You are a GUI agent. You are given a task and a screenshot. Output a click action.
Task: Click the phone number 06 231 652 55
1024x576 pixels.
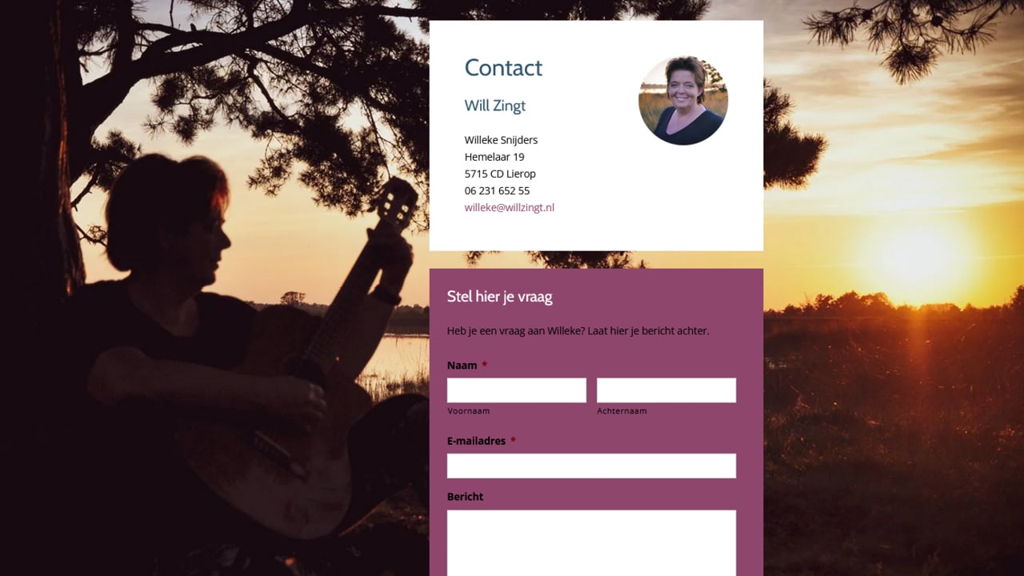tap(497, 190)
